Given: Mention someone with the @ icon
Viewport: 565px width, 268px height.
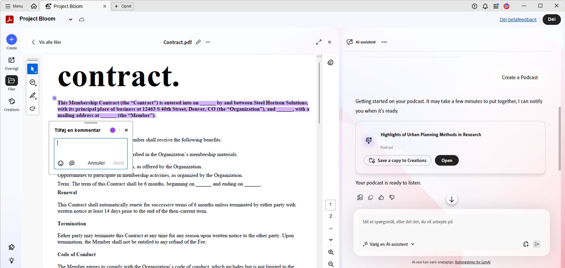Looking at the screenshot, I should click(72, 163).
